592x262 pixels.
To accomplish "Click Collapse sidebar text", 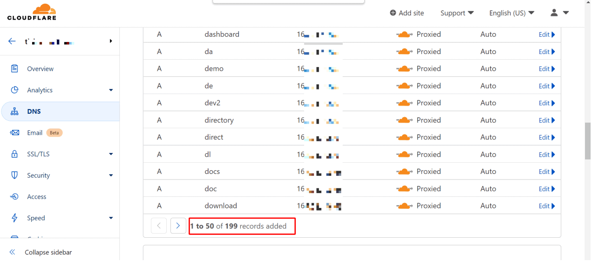I will click(x=48, y=252).
